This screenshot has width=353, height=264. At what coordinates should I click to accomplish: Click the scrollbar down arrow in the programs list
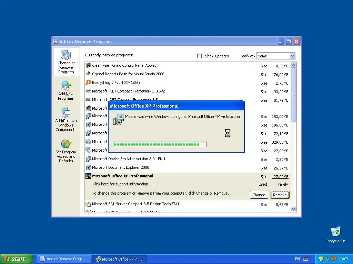tap(294, 209)
